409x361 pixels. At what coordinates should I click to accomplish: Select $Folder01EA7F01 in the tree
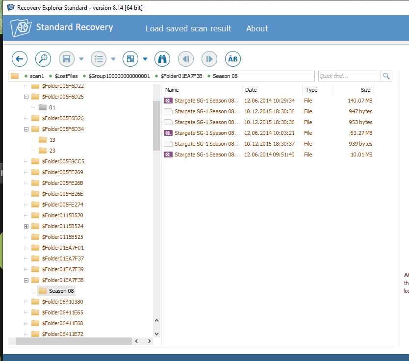57,248
